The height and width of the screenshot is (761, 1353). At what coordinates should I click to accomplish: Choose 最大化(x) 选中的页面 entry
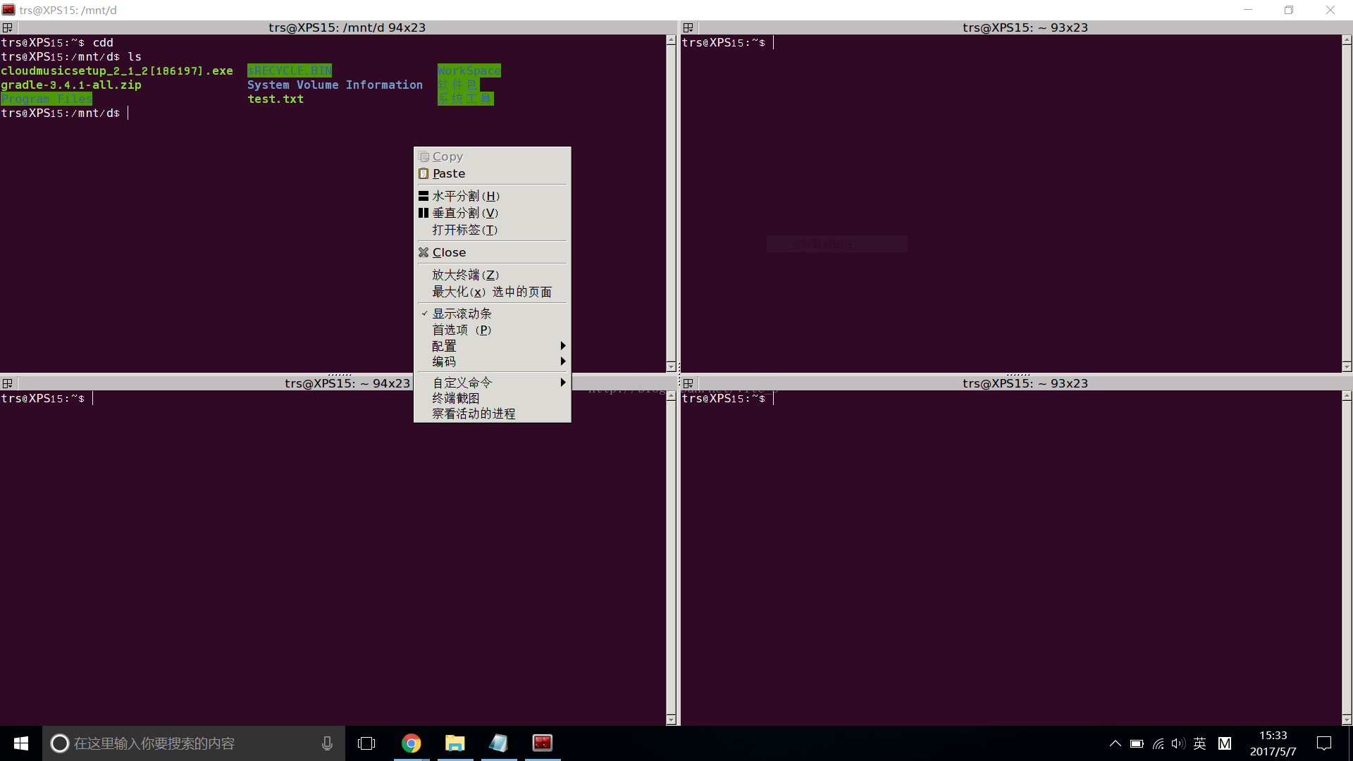click(x=492, y=292)
